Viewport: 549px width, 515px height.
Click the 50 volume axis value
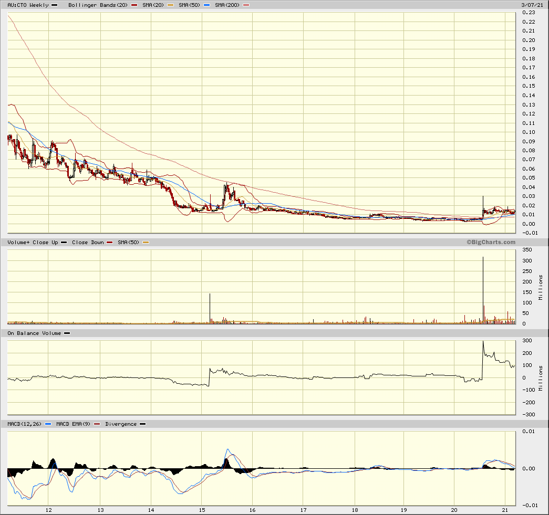(526, 313)
